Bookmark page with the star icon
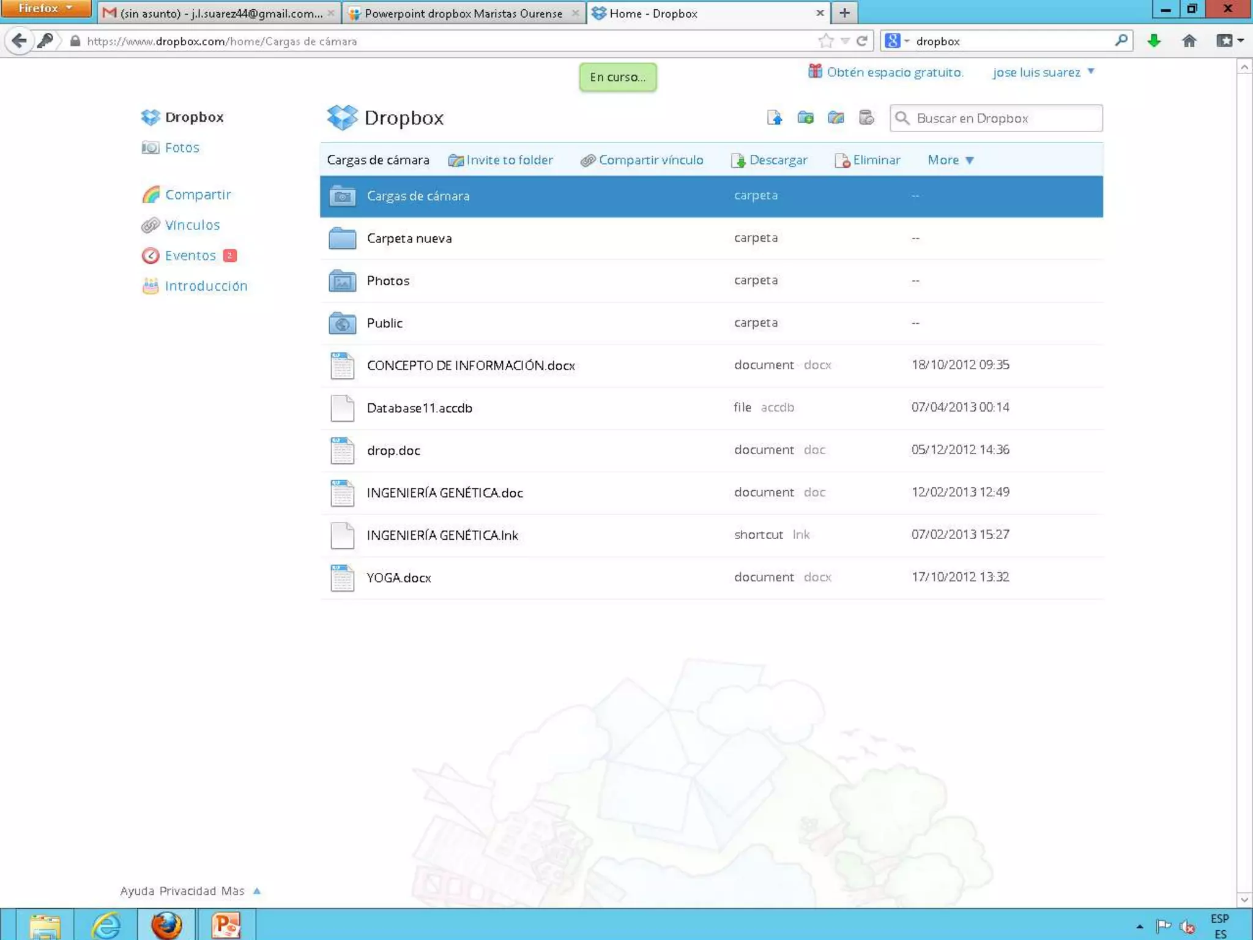The width and height of the screenshot is (1253, 940). pos(825,41)
